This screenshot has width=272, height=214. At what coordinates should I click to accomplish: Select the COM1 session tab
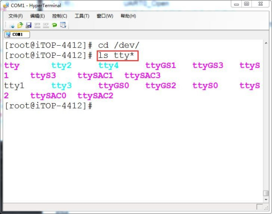coord(17,35)
